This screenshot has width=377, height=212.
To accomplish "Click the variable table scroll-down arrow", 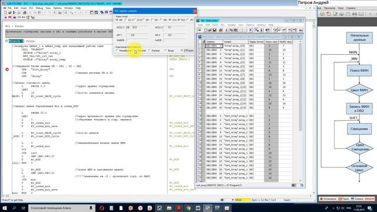I will coord(300,181).
